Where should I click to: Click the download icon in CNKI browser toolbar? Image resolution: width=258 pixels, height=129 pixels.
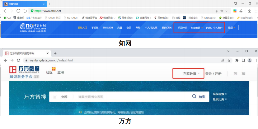[250, 11]
